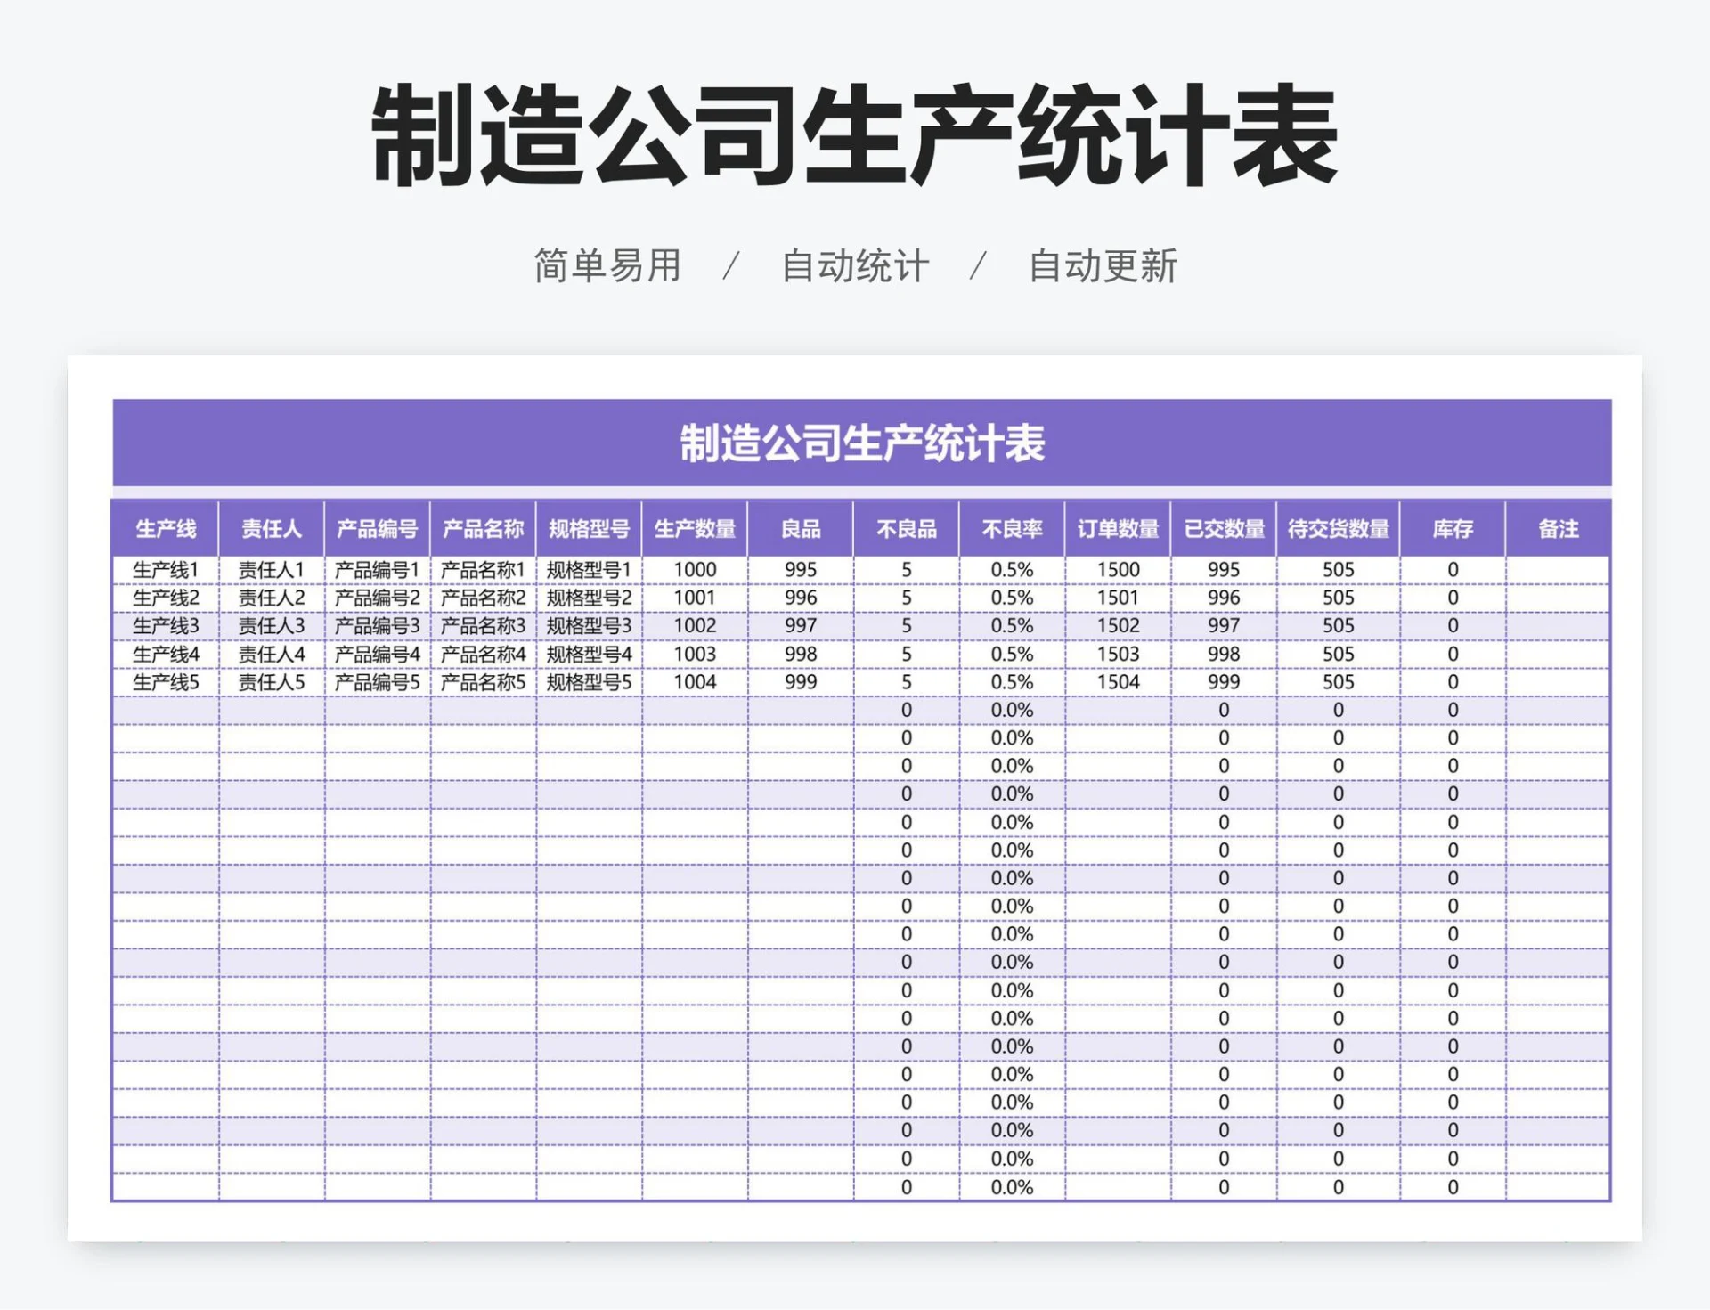Select the 责任人 column header
1710x1310 pixels.
[x=273, y=528]
